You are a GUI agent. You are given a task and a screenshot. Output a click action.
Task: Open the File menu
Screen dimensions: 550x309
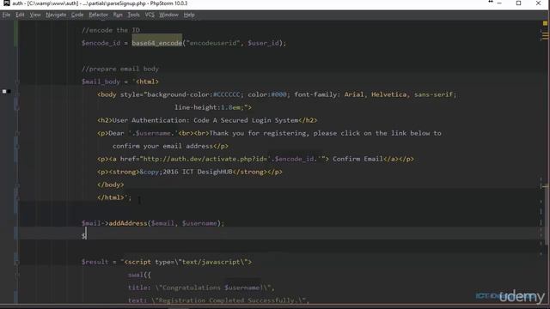(x=6, y=15)
